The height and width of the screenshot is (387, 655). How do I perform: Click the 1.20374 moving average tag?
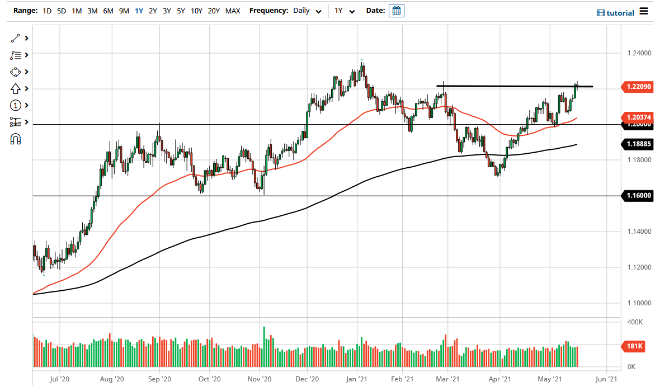(638, 117)
